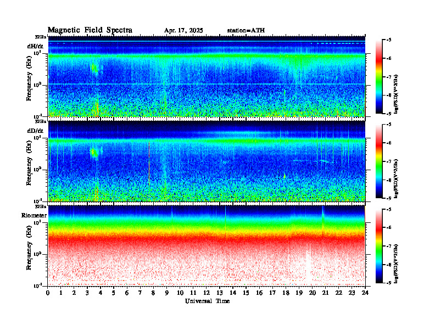Click the Riometer spectrogram plot area
The height and width of the screenshot is (336, 435).
coord(207,246)
